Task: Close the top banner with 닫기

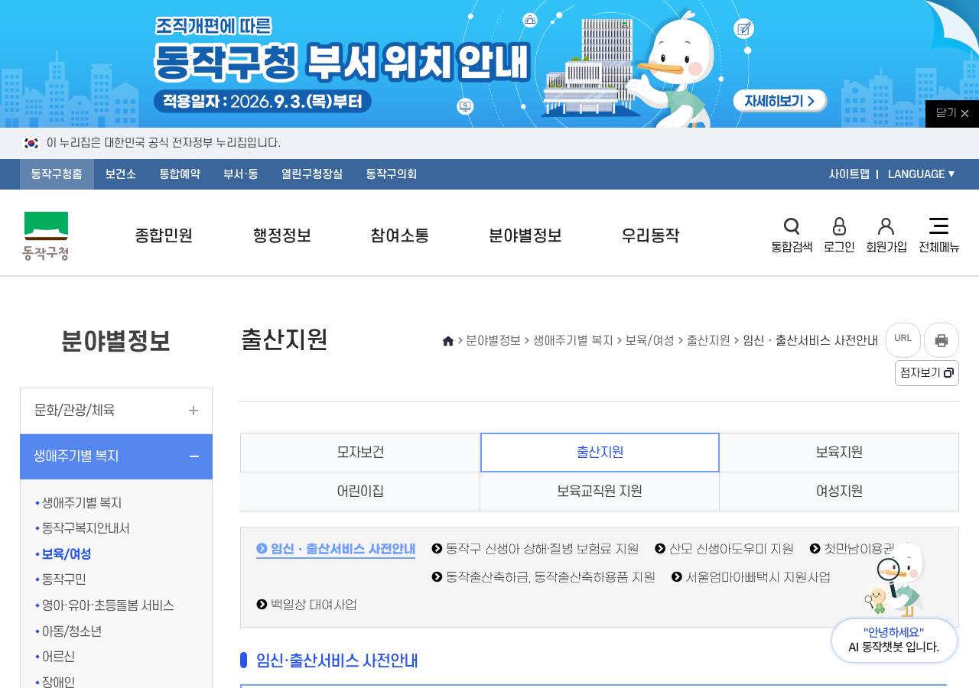Action: tap(952, 113)
